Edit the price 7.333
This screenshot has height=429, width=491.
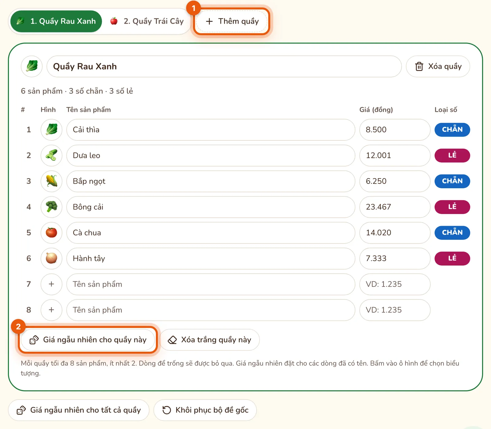(x=395, y=259)
